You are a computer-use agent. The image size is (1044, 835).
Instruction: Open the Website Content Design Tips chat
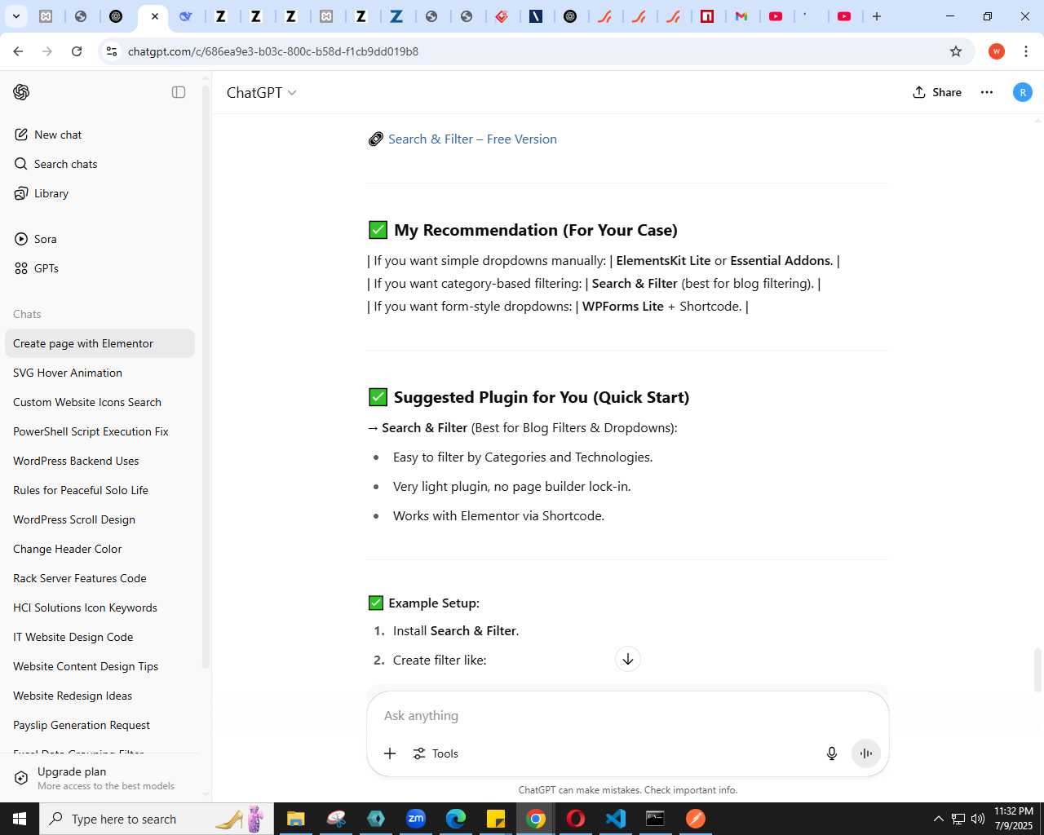coord(100,666)
